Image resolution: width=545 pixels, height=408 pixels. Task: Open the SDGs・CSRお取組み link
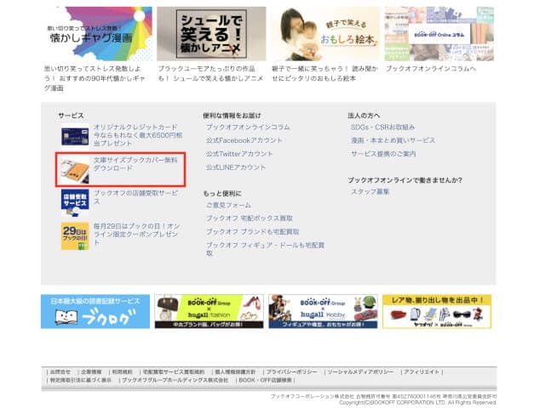pos(382,127)
